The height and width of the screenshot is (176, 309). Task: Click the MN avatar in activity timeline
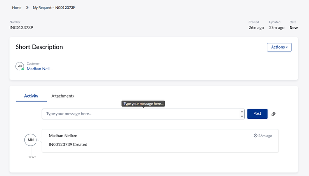coord(31,140)
